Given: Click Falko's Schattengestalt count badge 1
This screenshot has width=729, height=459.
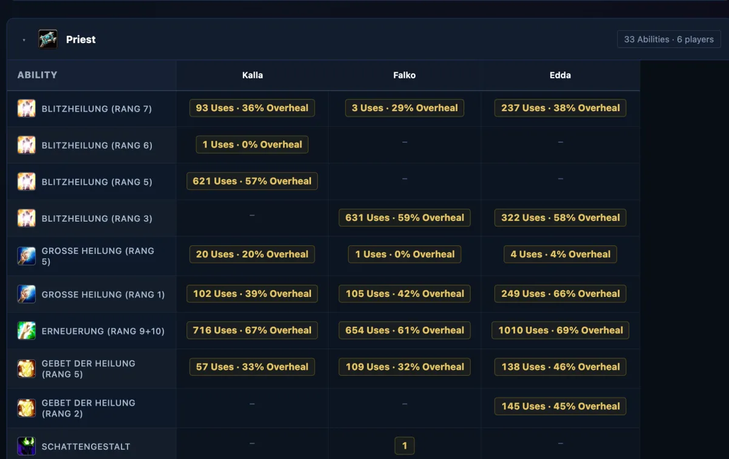Looking at the screenshot, I should click(x=405, y=446).
